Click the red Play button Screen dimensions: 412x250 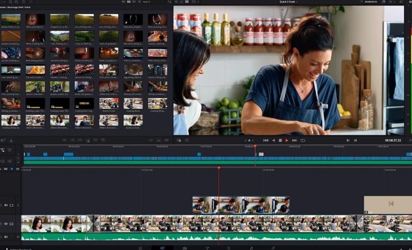pos(287,141)
